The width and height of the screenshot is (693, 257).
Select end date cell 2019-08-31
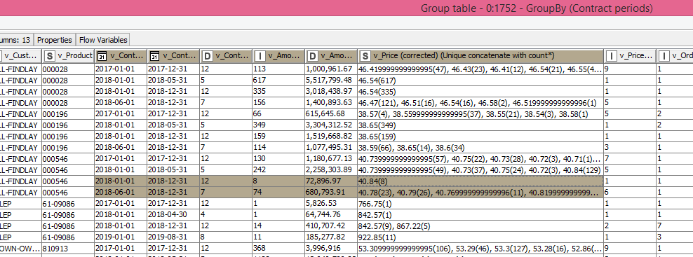click(173, 237)
